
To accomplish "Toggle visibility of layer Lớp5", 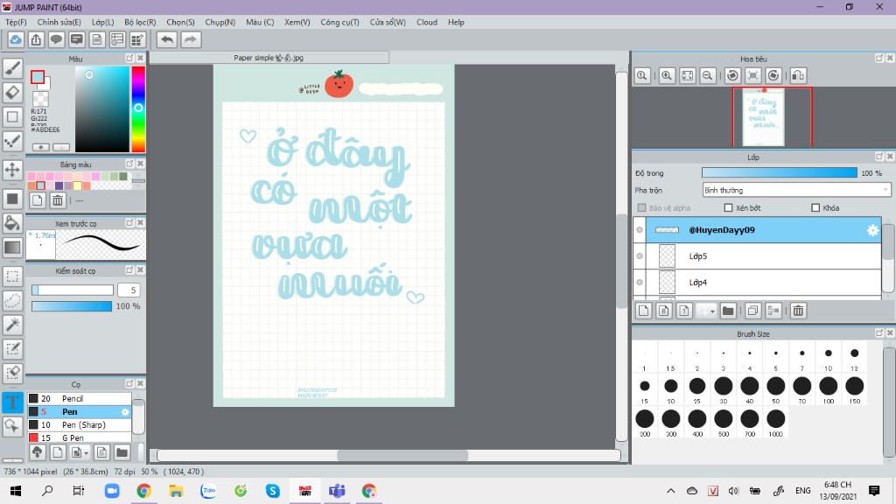I will click(640, 256).
